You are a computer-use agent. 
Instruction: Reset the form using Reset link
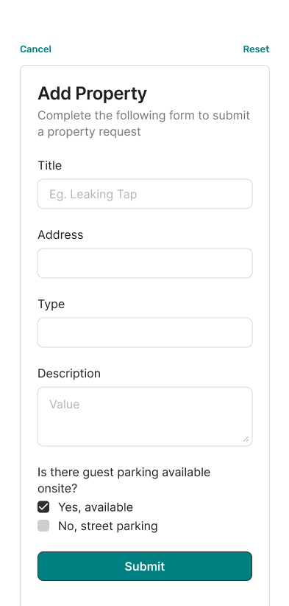coord(256,49)
